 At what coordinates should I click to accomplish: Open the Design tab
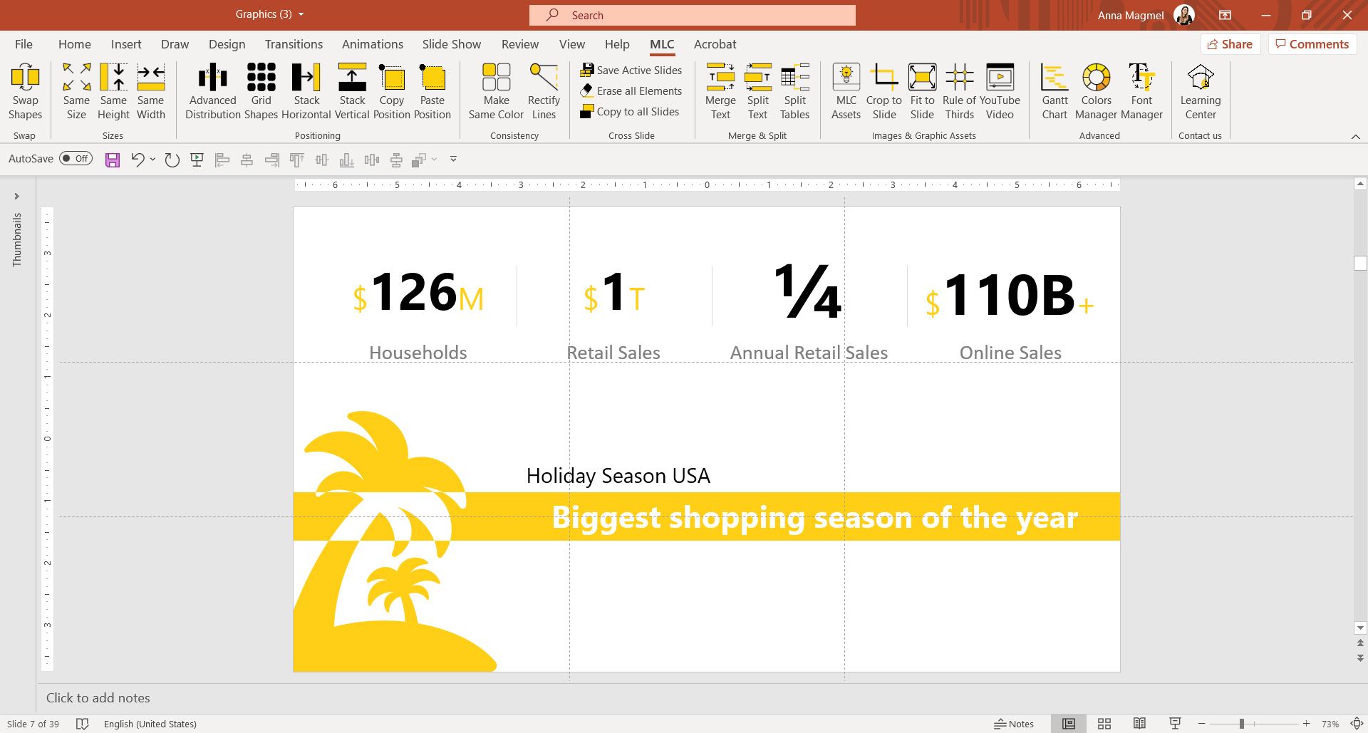coord(227,44)
